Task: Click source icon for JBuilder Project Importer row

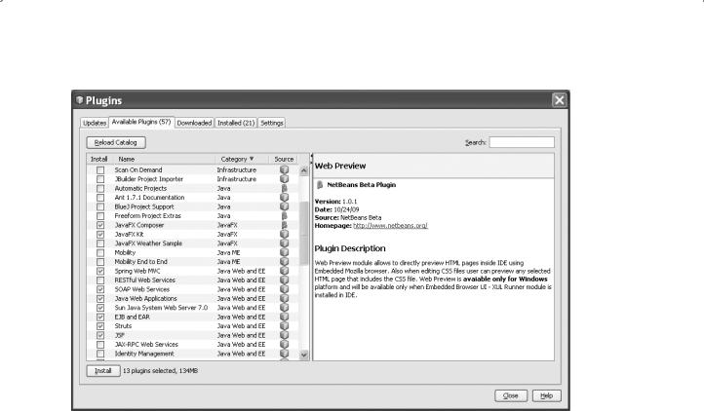Action: coord(284,179)
